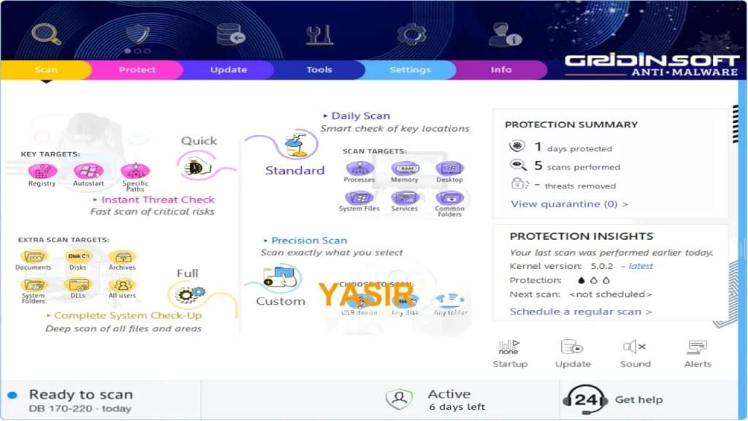Viewport: 748px width, 421px height.
Task: Open the Active license status
Action: 435,400
